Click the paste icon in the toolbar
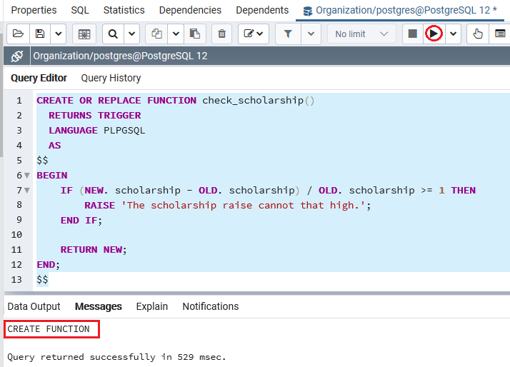This screenshot has height=367, width=510. pyautogui.click(x=195, y=34)
